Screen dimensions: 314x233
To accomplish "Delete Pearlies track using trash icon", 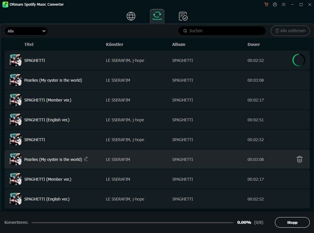I will coord(300,160).
